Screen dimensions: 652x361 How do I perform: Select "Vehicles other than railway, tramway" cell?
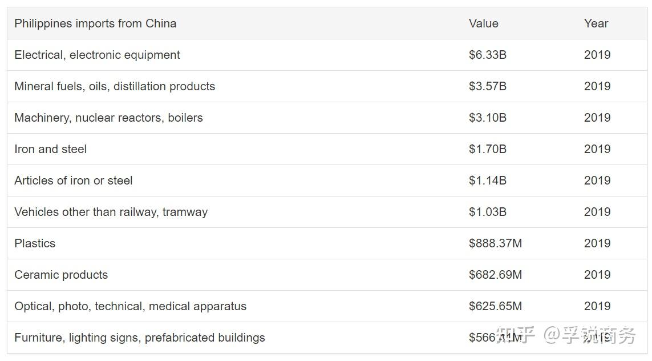[x=111, y=212]
